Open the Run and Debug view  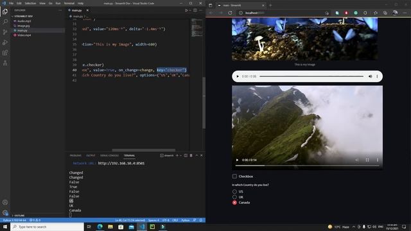point(5,42)
